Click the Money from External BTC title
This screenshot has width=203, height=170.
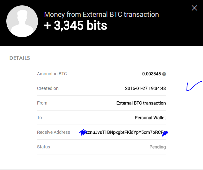(x=101, y=14)
